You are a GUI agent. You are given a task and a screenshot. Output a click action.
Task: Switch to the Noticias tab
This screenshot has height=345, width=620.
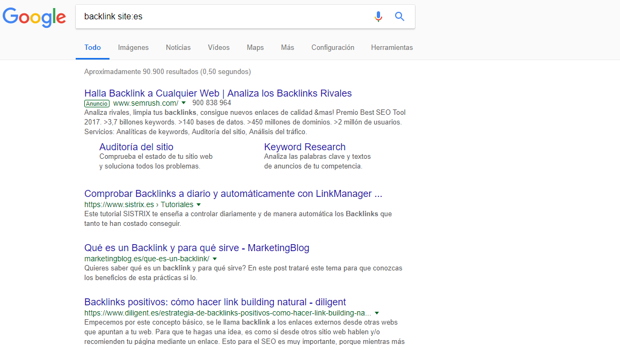tap(178, 47)
